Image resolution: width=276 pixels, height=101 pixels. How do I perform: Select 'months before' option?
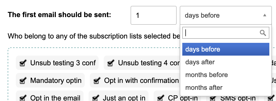226,75
